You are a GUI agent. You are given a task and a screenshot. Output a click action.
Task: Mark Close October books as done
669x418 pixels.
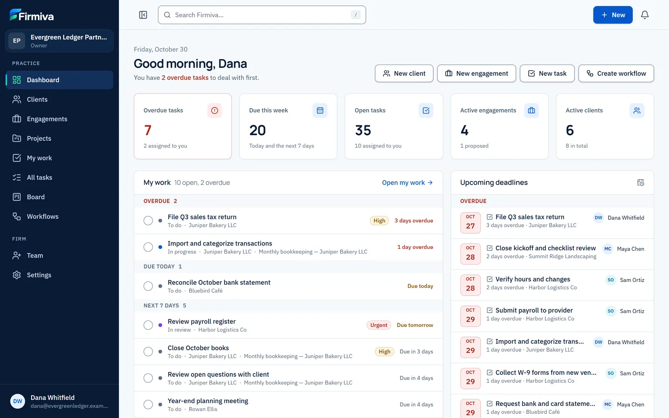point(148,352)
